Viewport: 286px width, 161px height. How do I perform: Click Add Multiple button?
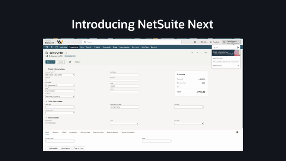pyautogui.click(x=53, y=148)
